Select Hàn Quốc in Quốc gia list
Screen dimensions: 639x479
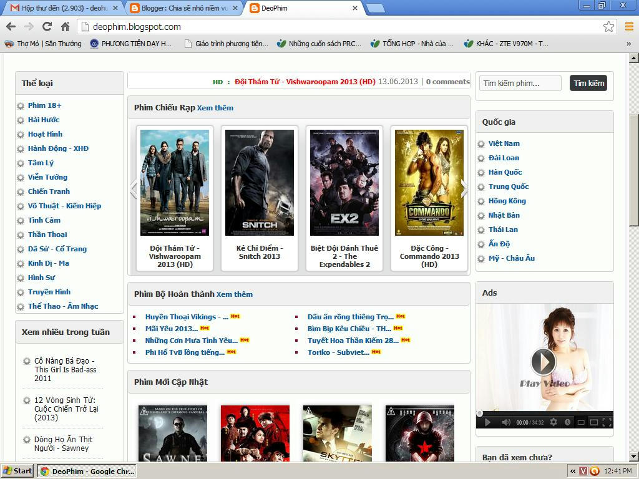click(505, 172)
